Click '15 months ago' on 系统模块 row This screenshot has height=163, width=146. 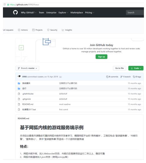[x=134, y=83]
